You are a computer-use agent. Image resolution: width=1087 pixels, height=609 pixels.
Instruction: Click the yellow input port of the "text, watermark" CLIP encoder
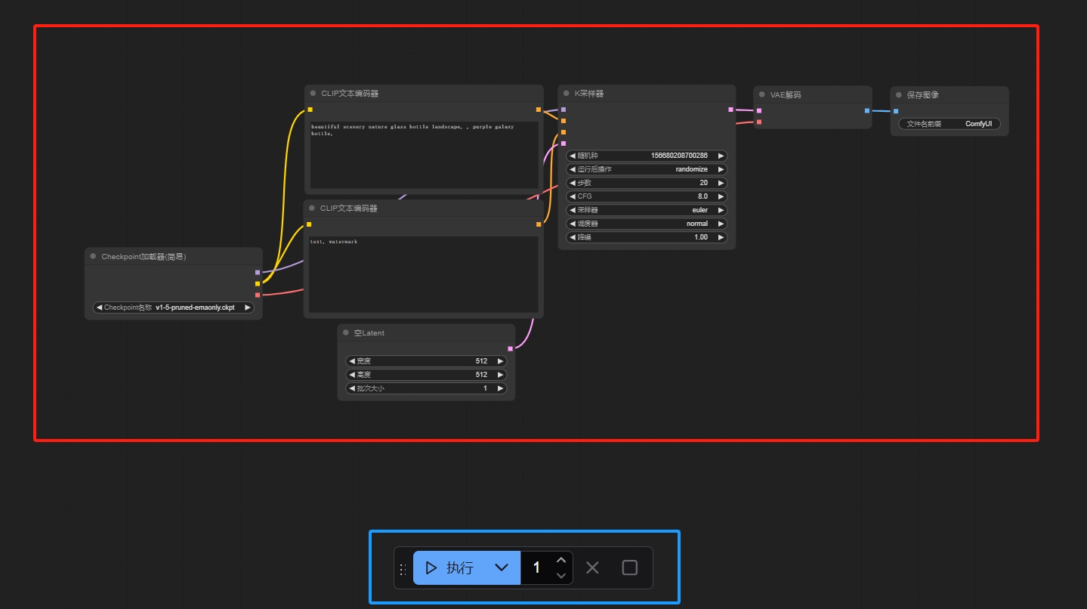coord(309,224)
